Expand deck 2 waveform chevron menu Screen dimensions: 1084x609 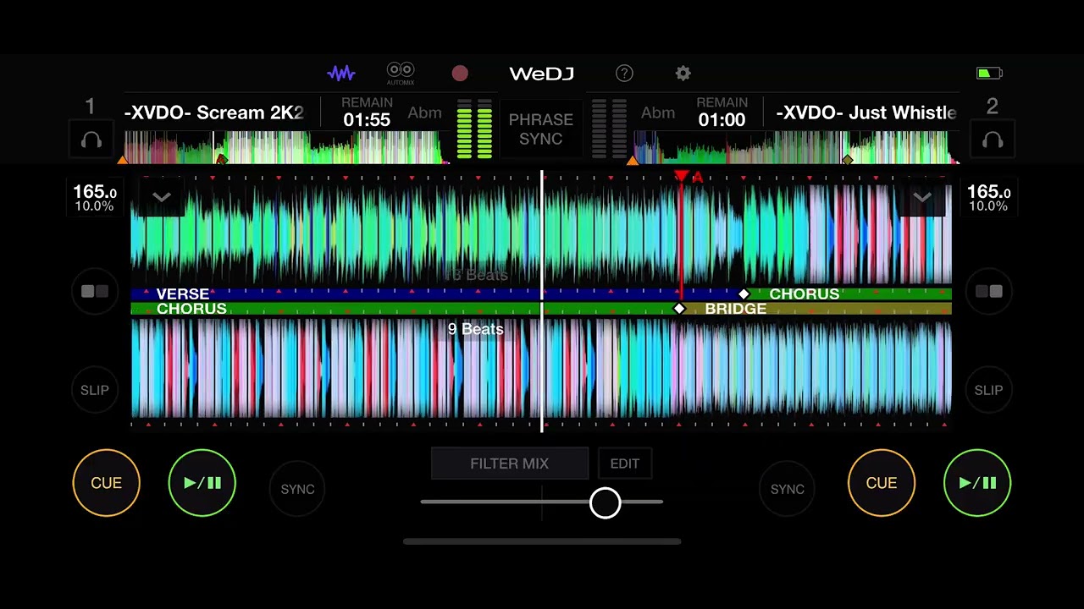point(922,198)
